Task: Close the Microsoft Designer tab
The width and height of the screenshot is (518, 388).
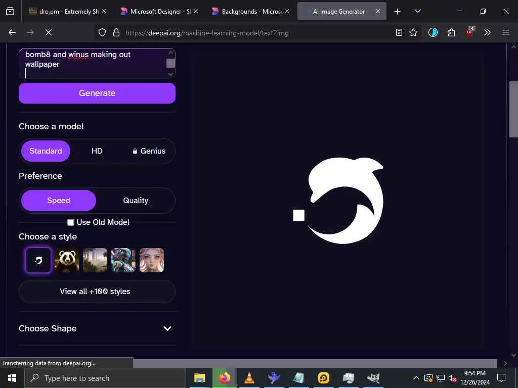Action: tap(196, 11)
